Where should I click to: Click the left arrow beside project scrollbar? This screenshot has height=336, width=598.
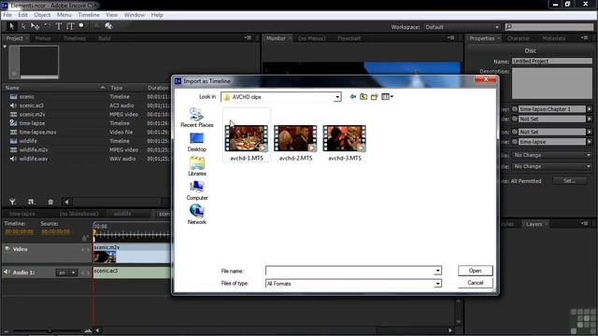[66, 202]
